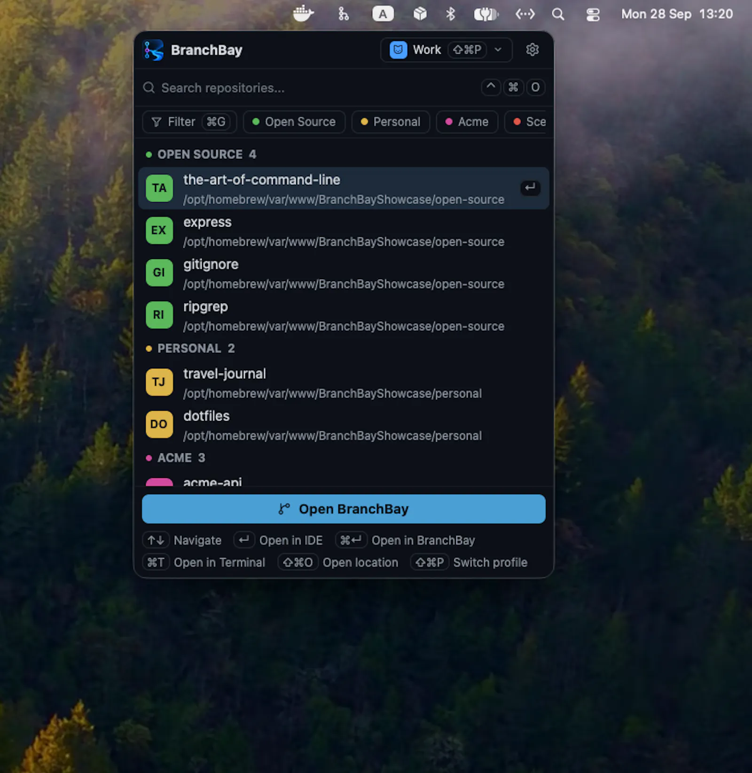Click the control key symbol in search bar
Image resolution: width=752 pixels, height=773 pixels.
(x=491, y=87)
